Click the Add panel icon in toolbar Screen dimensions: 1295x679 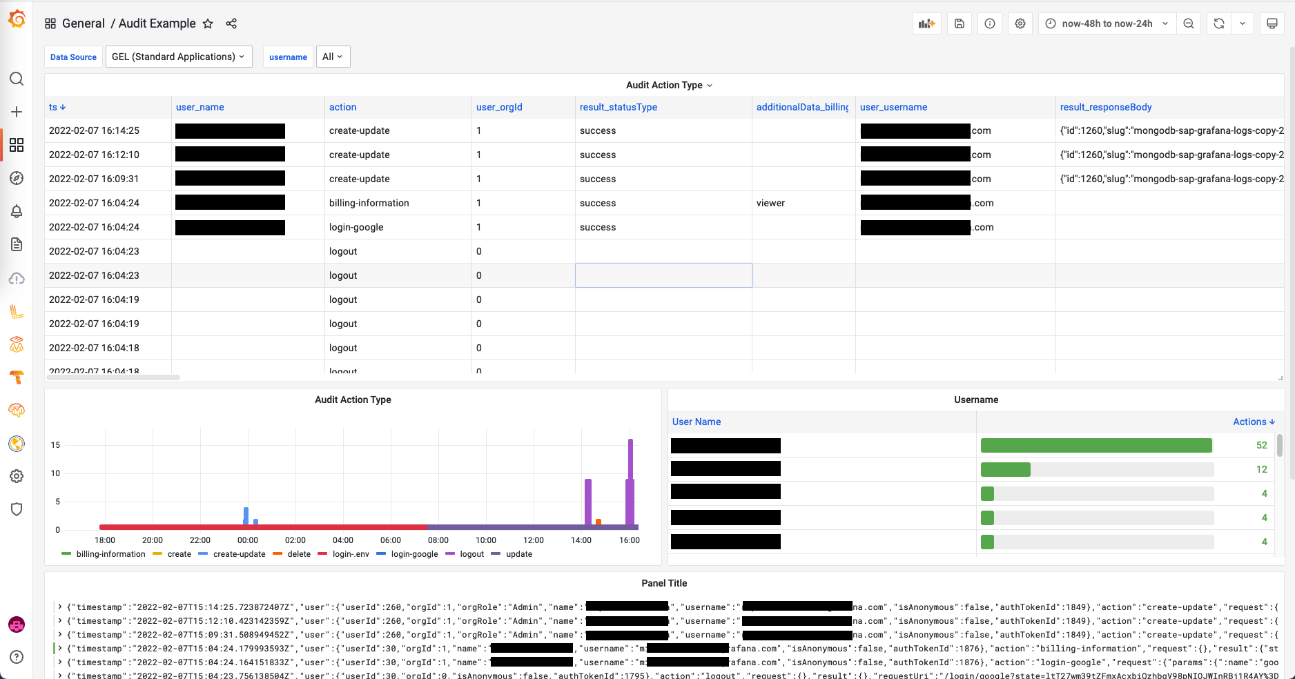point(926,23)
